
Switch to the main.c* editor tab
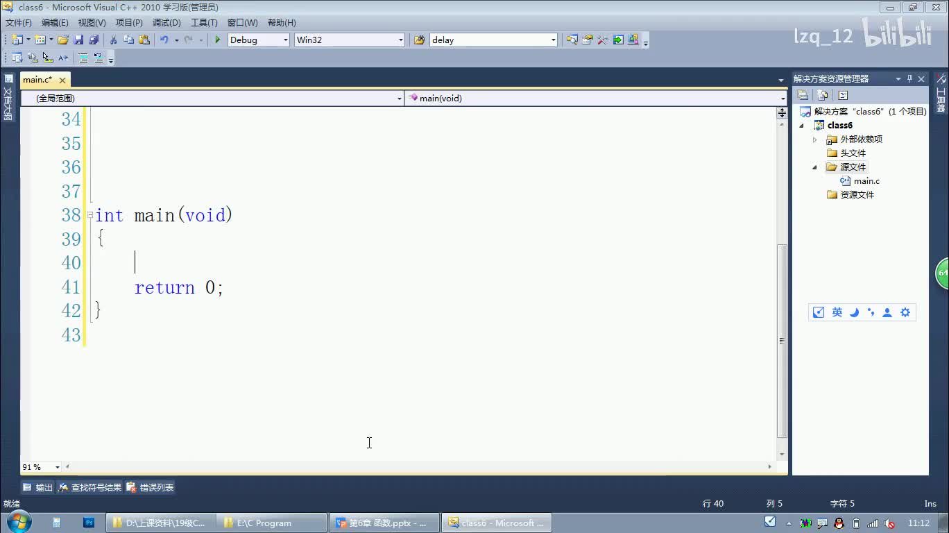(37, 80)
